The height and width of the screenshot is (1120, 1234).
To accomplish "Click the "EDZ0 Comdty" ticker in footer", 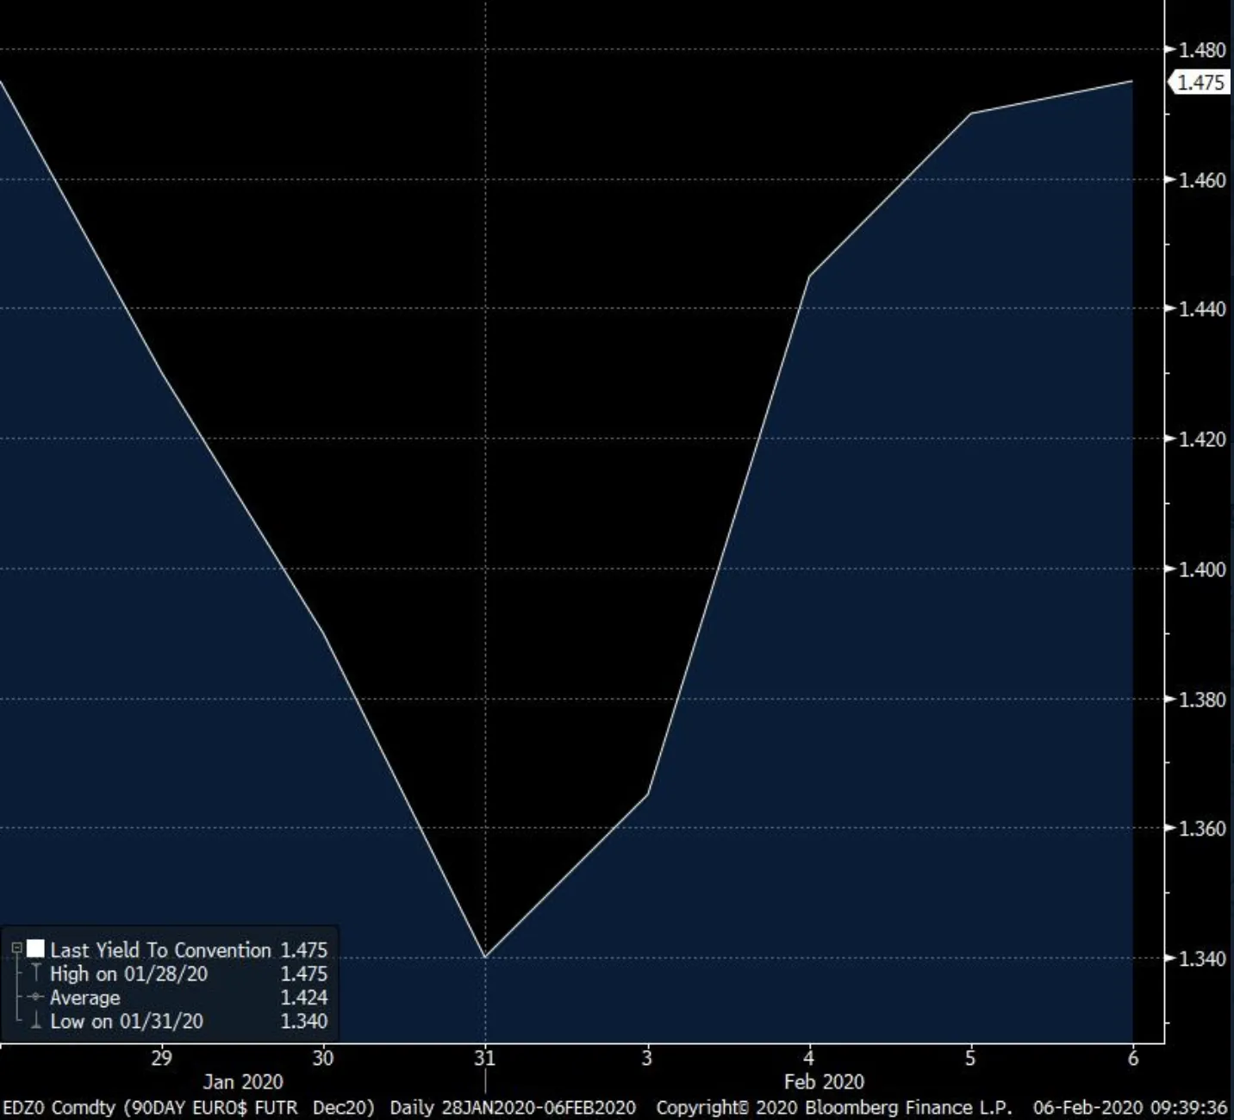I will pos(59,1108).
